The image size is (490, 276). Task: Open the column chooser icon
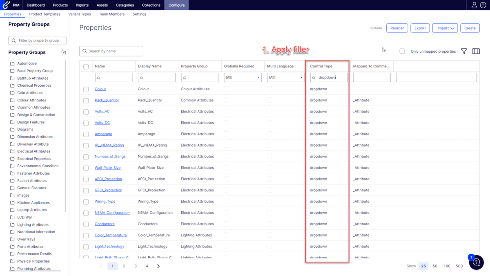pos(476,51)
